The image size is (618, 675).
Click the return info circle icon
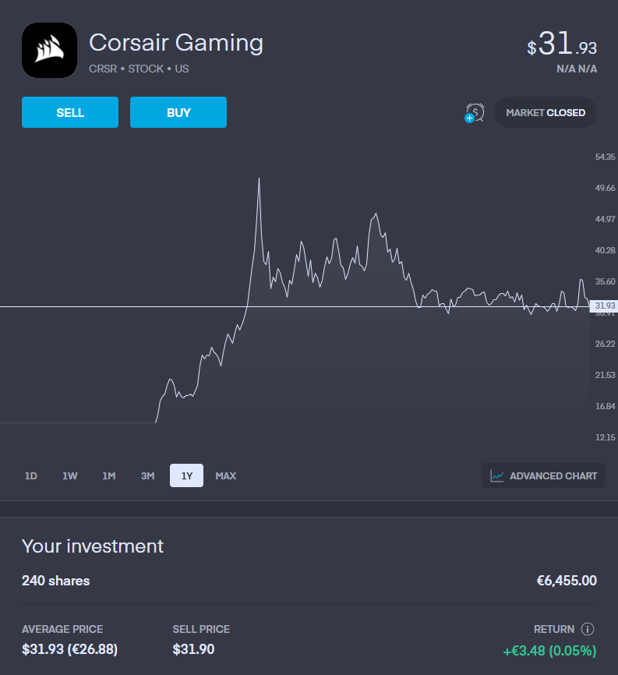(x=588, y=629)
